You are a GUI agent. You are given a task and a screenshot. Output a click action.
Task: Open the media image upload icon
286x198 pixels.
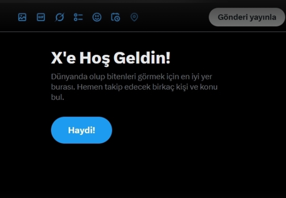[x=22, y=17]
